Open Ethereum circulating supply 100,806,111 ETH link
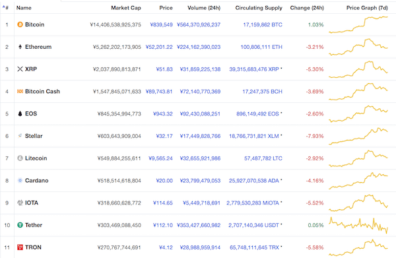Viewport: 396px width, 258px height. point(261,47)
